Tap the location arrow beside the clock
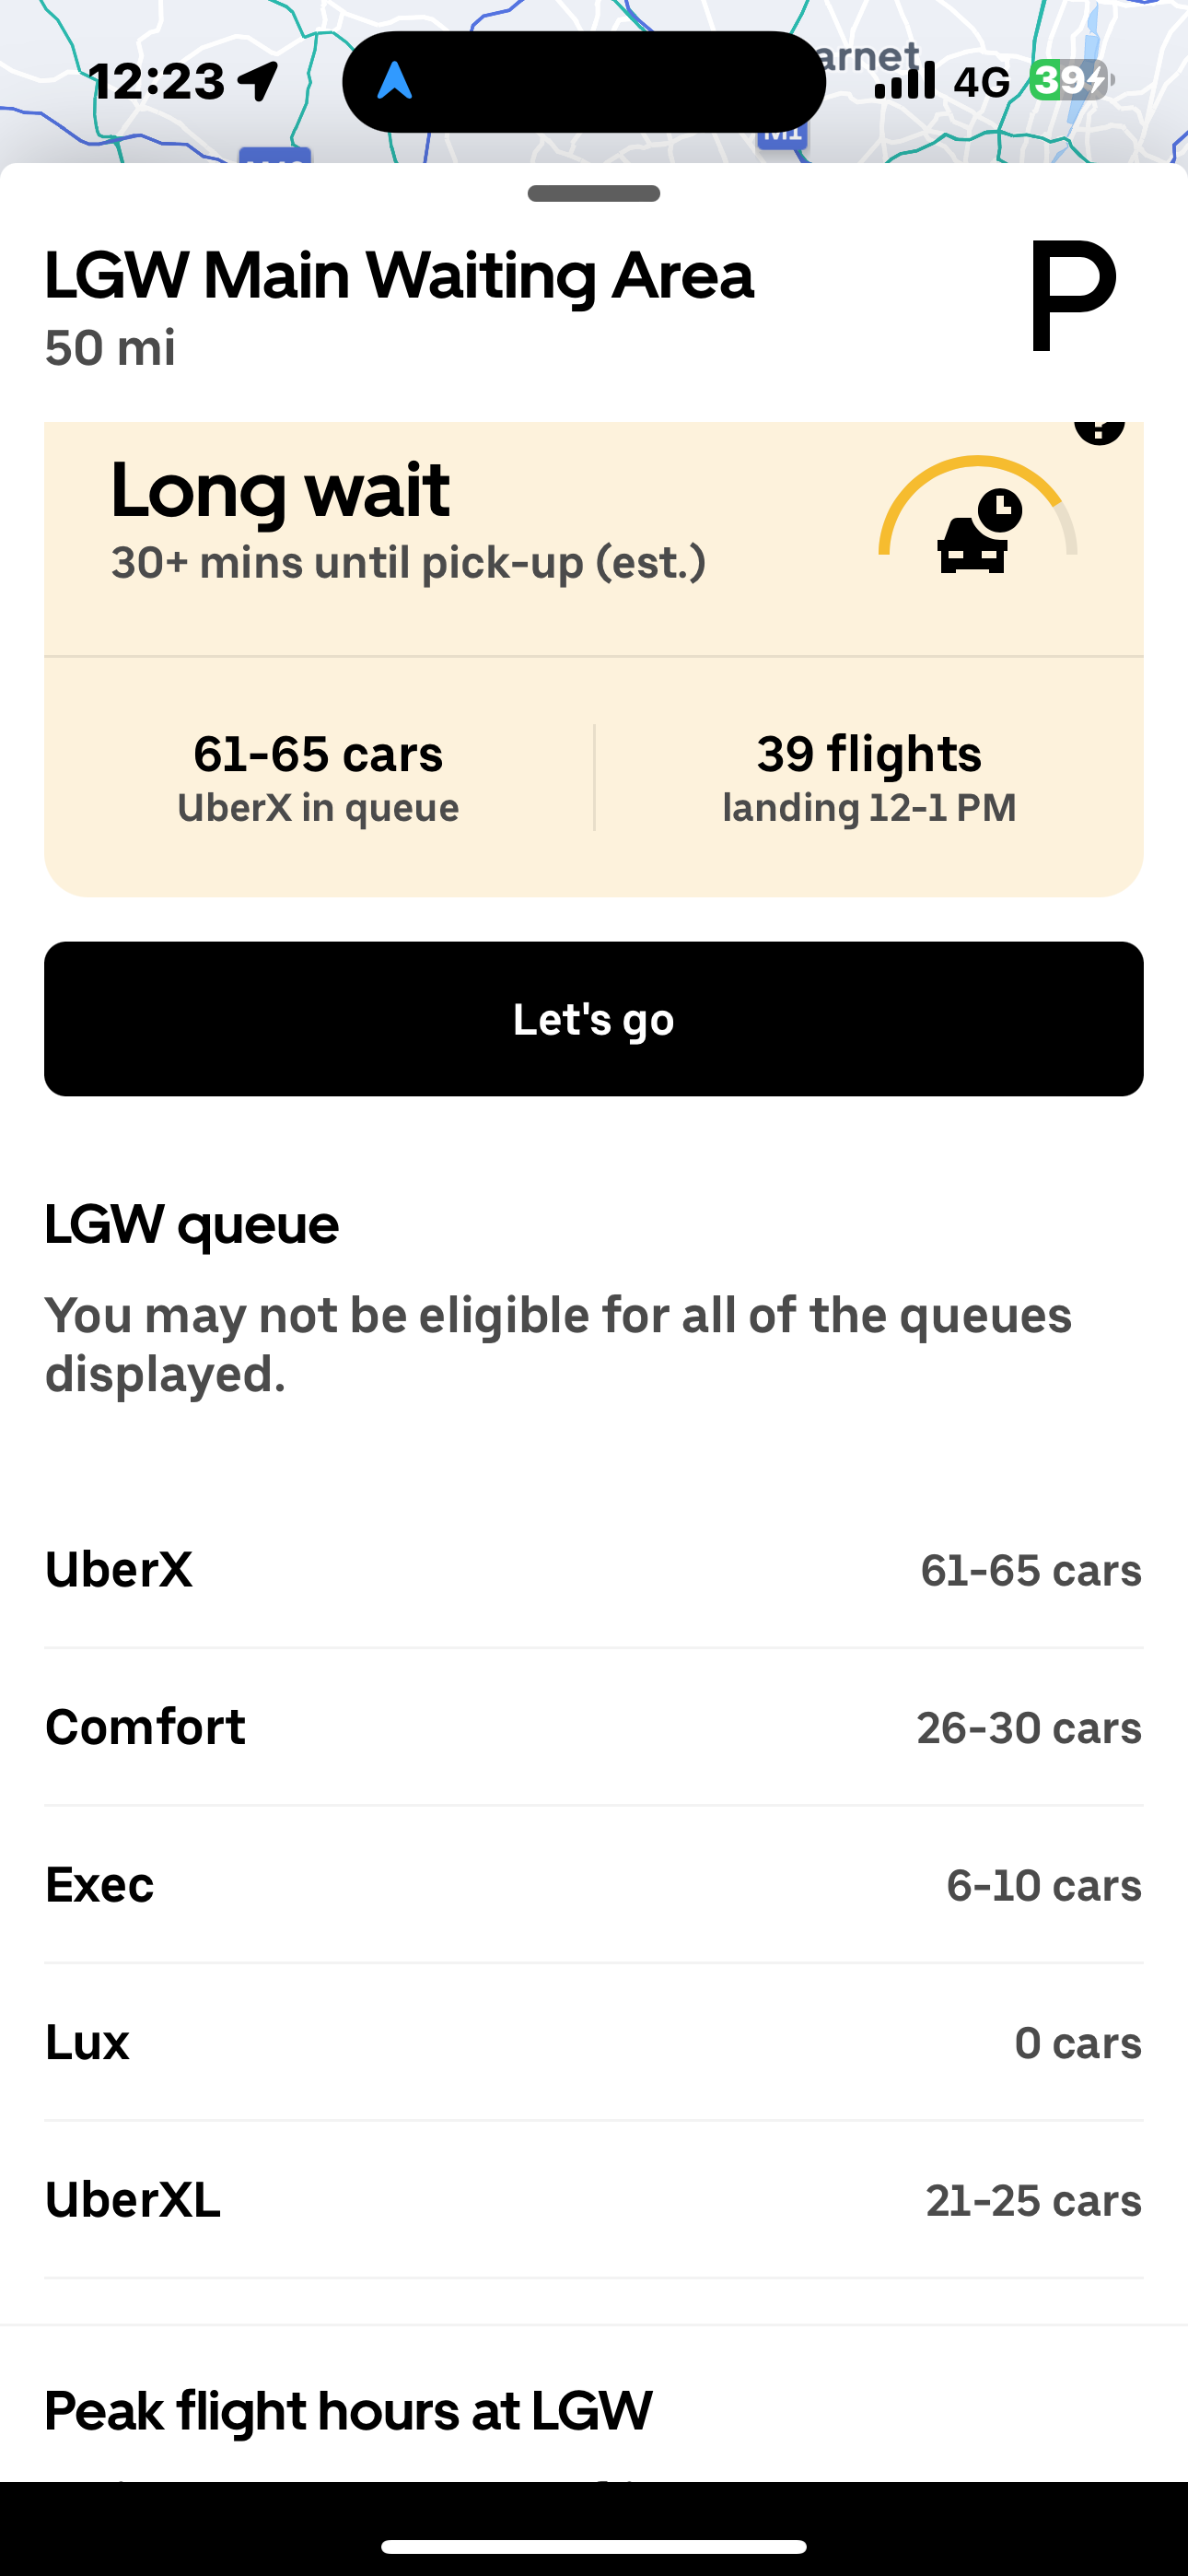This screenshot has height=2576, width=1188. tap(259, 81)
